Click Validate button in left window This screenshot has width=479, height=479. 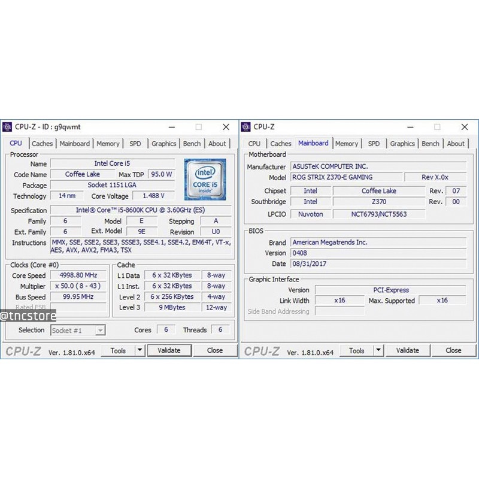click(169, 350)
